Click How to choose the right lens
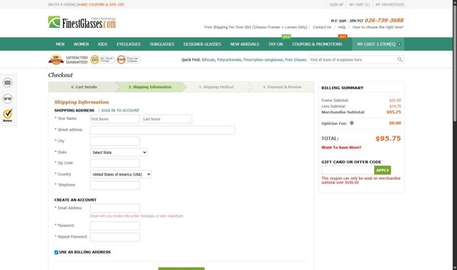 pos(378,27)
